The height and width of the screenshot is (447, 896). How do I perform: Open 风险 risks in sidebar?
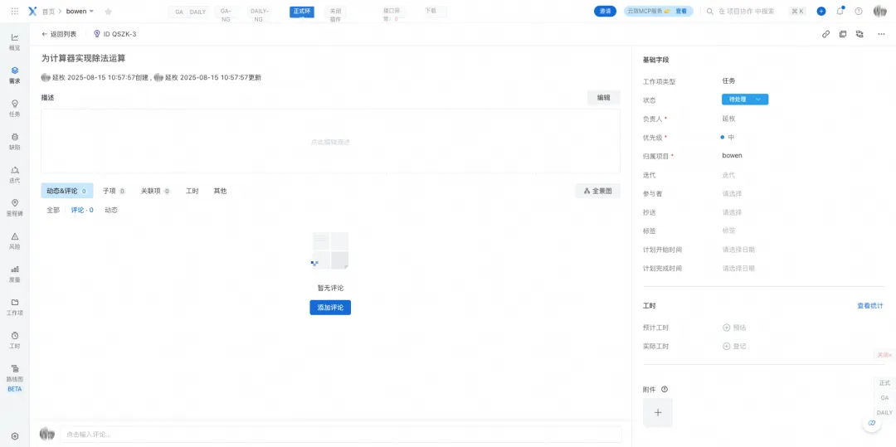point(15,241)
